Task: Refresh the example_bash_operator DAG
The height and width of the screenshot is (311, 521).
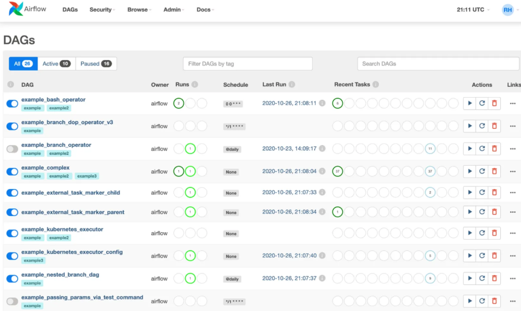Action: [482, 103]
